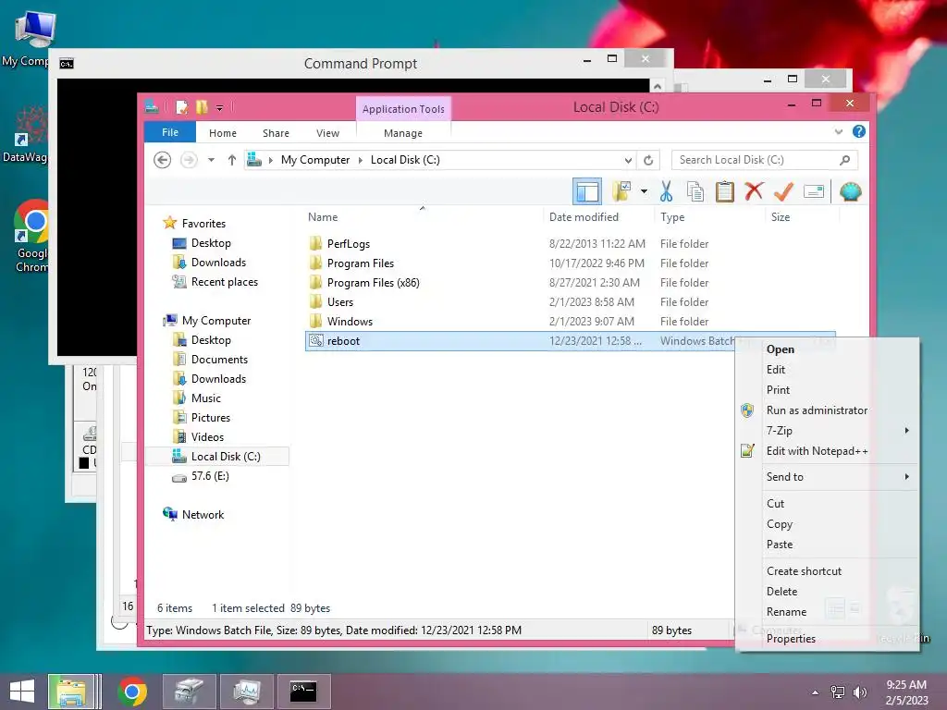Select the Users folder
The image size is (947, 710).
[340, 302]
